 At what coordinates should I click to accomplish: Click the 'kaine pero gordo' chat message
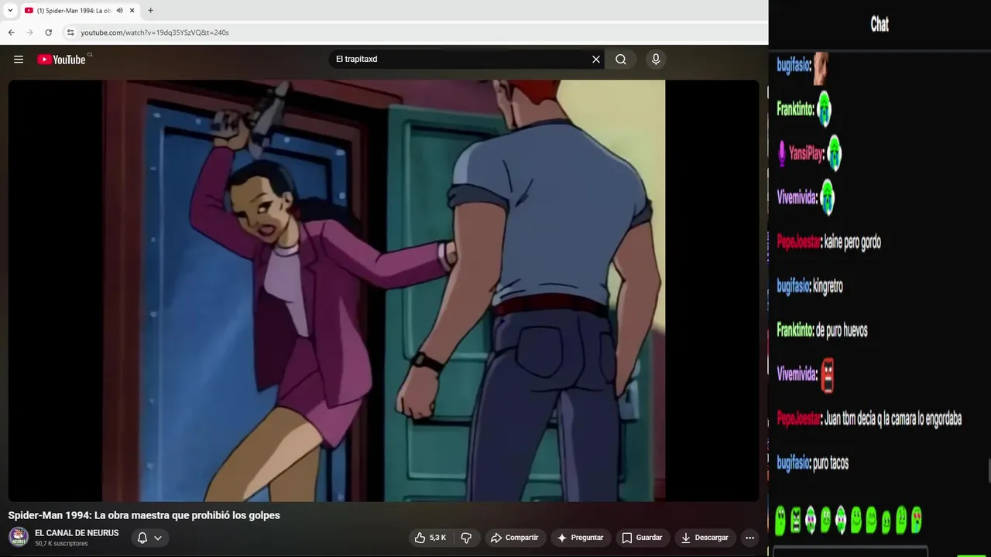[852, 242]
